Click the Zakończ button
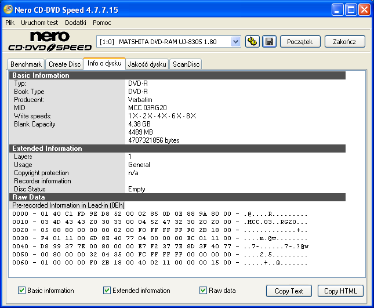Image resolution: width=374 pixels, height=308 pixels. click(x=344, y=42)
